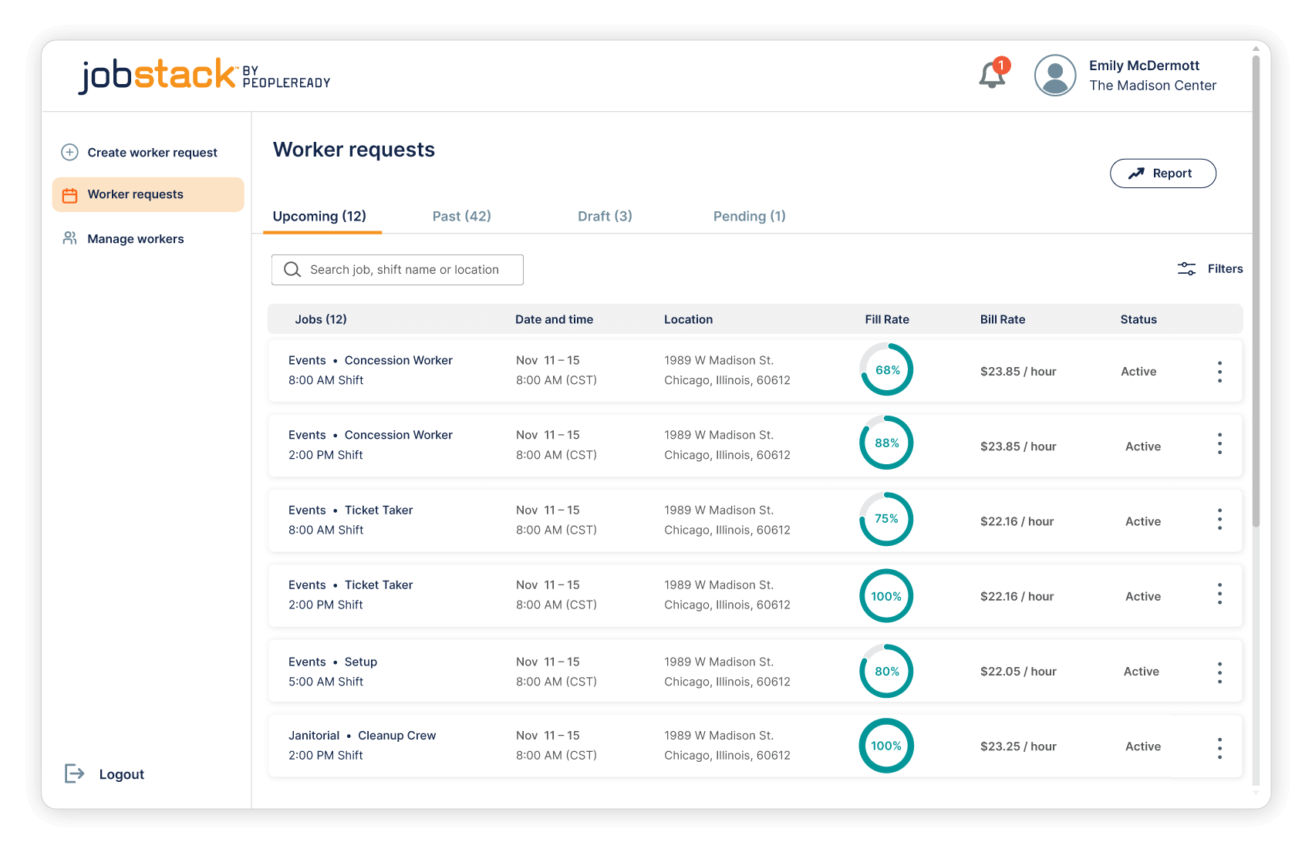Click the calendar icon beside Worker requests
Image resolution: width=1312 pixels, height=849 pixels.
click(x=69, y=195)
